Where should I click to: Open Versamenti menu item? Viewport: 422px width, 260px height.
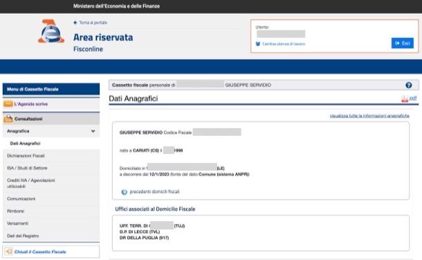[x=18, y=223]
